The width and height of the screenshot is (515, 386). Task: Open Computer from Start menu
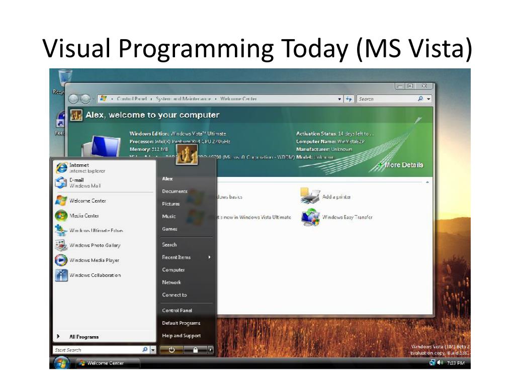(173, 269)
